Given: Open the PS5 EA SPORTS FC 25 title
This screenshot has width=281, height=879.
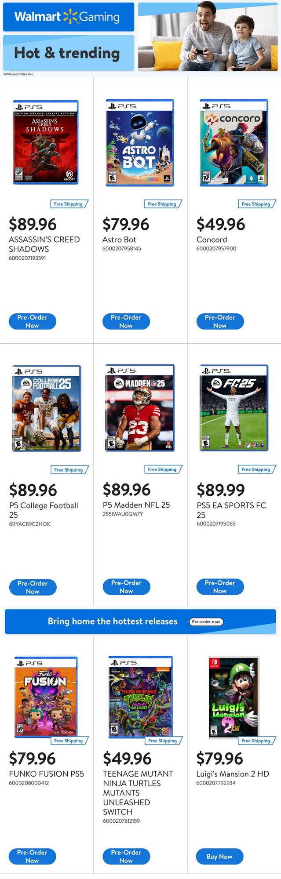Looking at the screenshot, I should [231, 510].
